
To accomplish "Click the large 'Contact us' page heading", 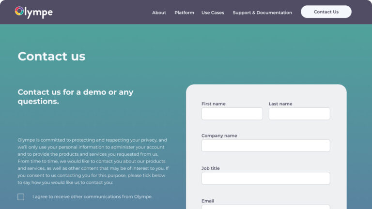I will 51,56.
